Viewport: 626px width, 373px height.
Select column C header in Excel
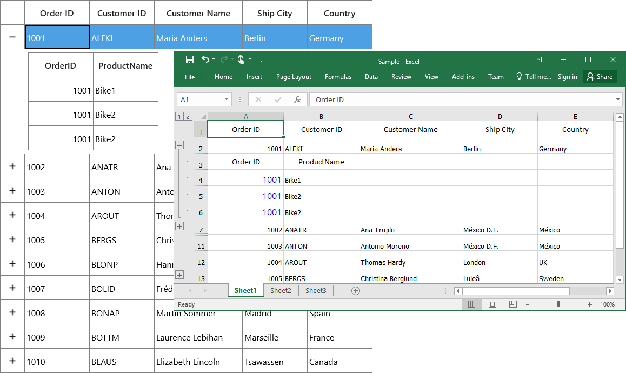click(411, 117)
